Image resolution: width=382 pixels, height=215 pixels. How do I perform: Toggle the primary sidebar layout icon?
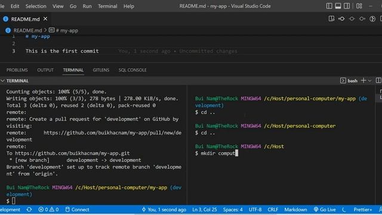point(329,6)
